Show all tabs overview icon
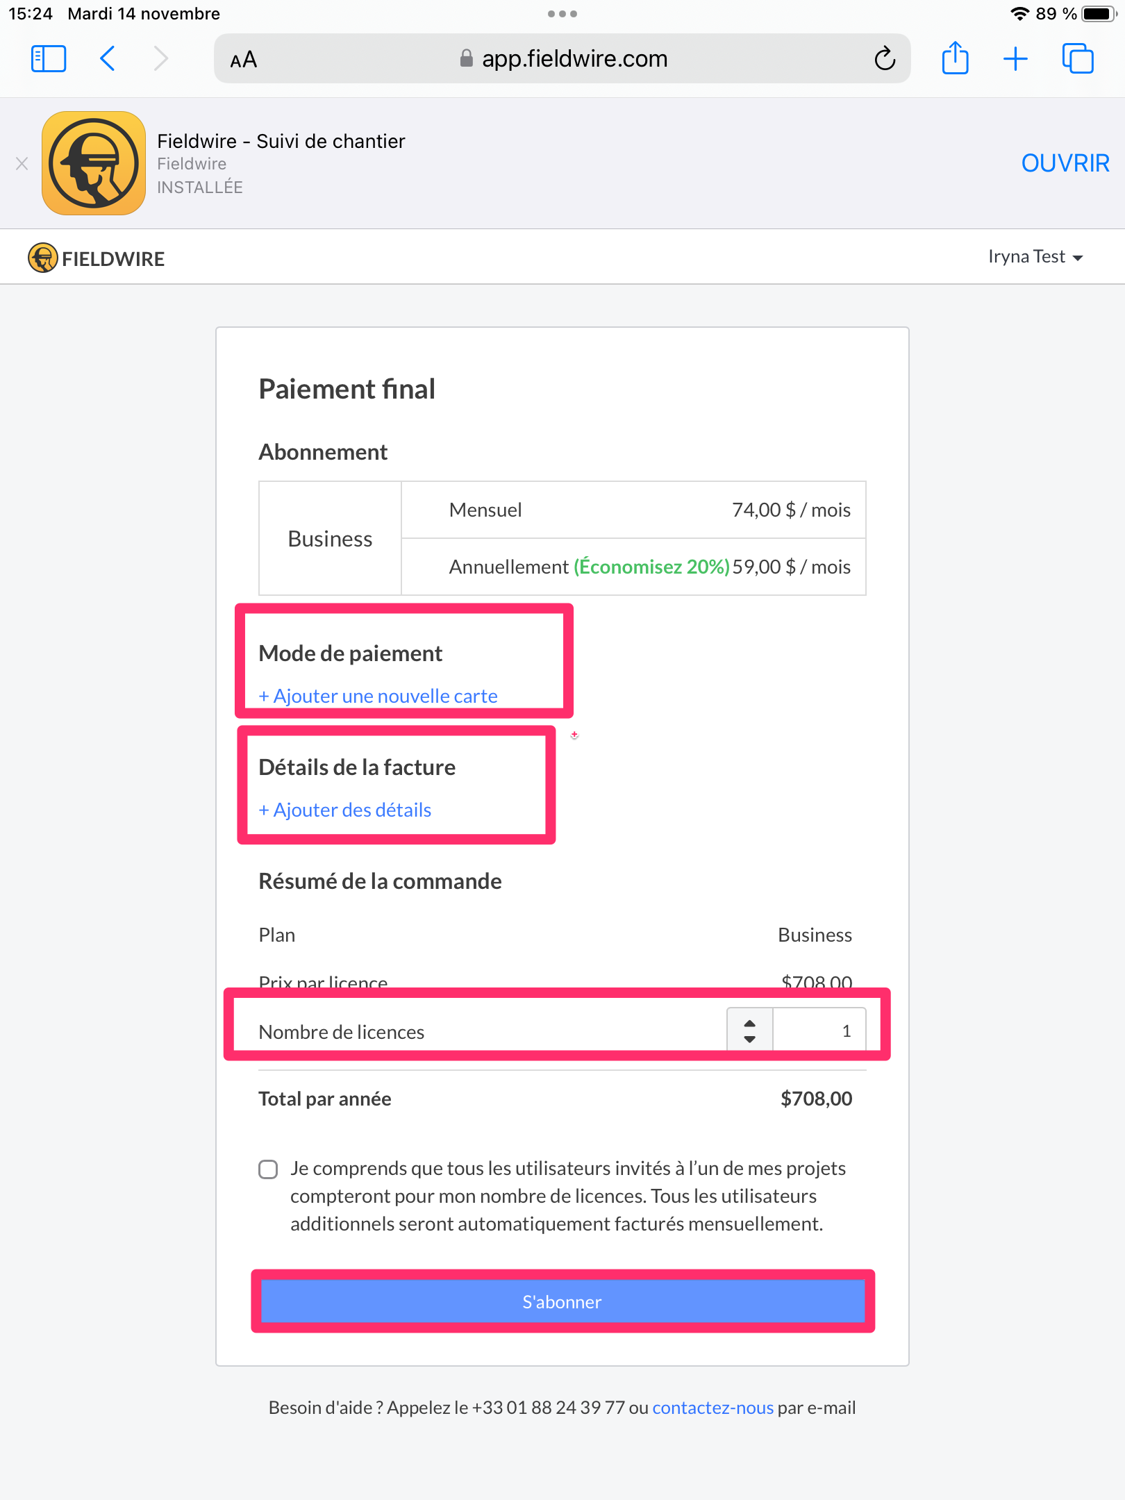This screenshot has height=1500, width=1125. tap(1078, 59)
